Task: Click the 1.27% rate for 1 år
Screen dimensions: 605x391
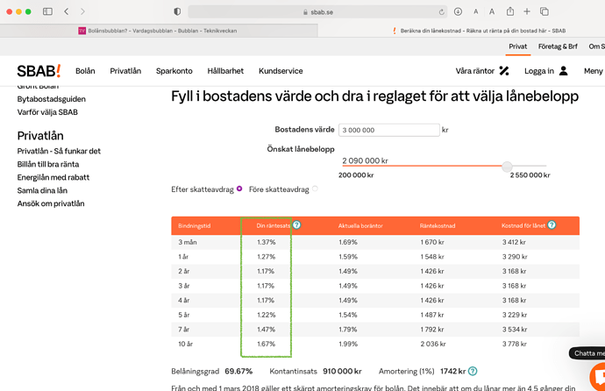Action: coord(267,257)
